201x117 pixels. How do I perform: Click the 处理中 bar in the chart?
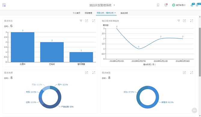(x=23, y=47)
